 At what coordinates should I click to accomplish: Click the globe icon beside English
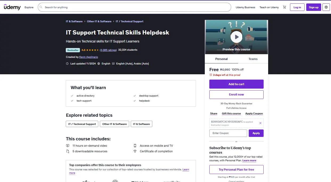click(99, 64)
